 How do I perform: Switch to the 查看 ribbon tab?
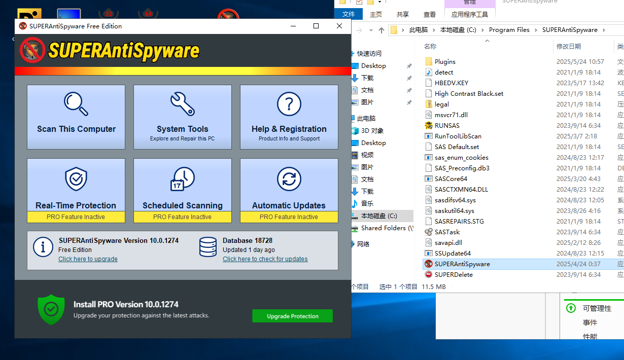coord(430,14)
